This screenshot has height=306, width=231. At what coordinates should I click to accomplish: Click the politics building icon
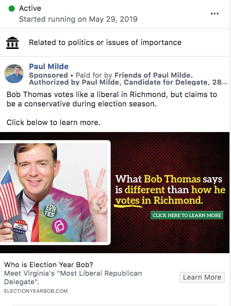click(12, 43)
